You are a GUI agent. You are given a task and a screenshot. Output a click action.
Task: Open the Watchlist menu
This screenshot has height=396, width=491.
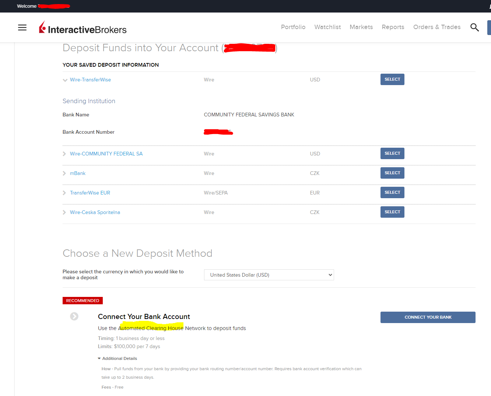click(x=327, y=27)
